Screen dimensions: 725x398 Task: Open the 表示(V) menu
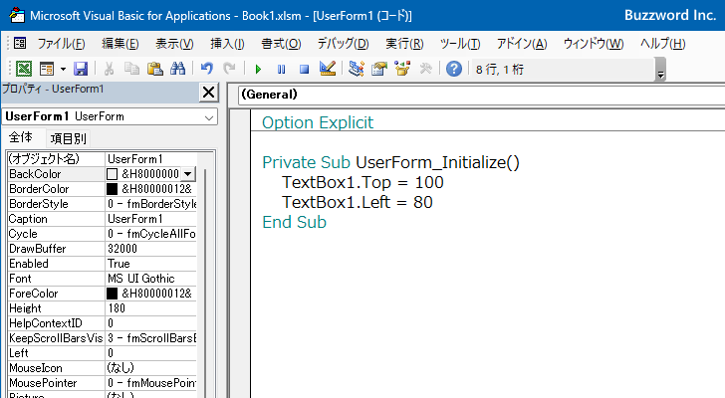point(174,44)
